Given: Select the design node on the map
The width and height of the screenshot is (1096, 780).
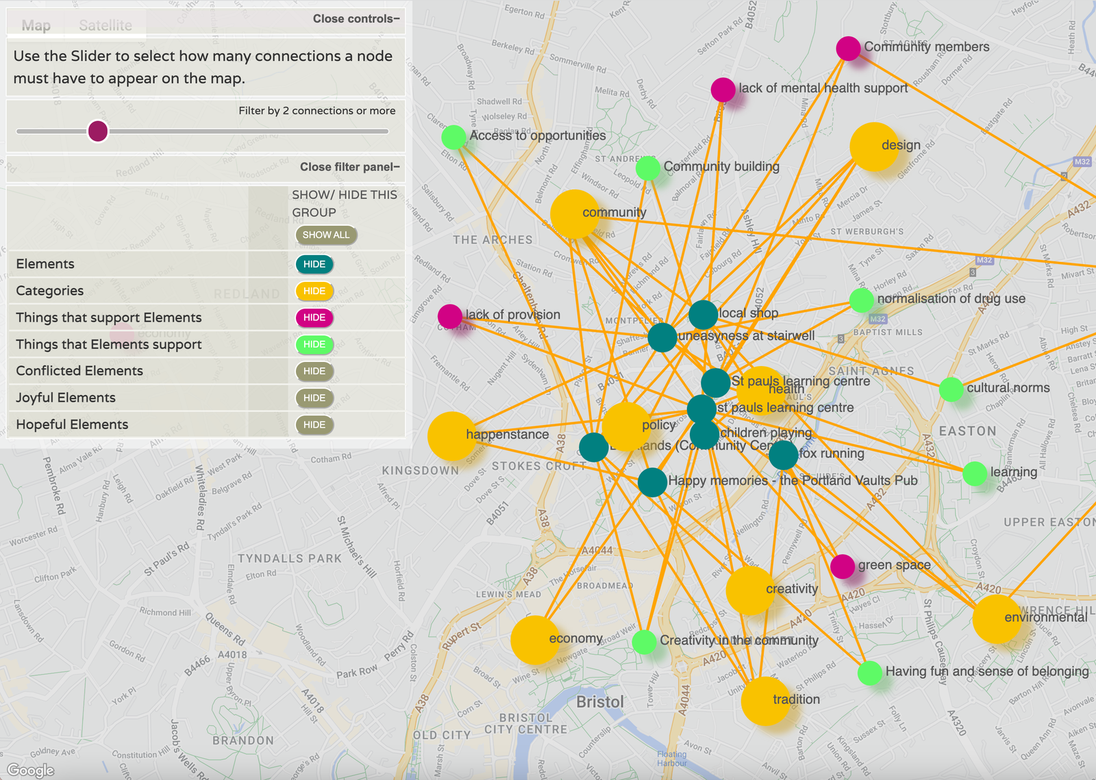Looking at the screenshot, I should 873,146.
